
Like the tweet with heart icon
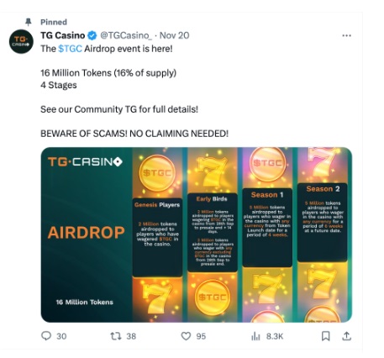[x=186, y=336]
